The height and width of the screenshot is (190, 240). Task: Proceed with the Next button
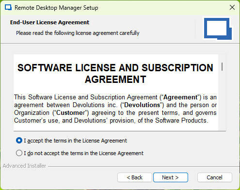tap(171, 177)
